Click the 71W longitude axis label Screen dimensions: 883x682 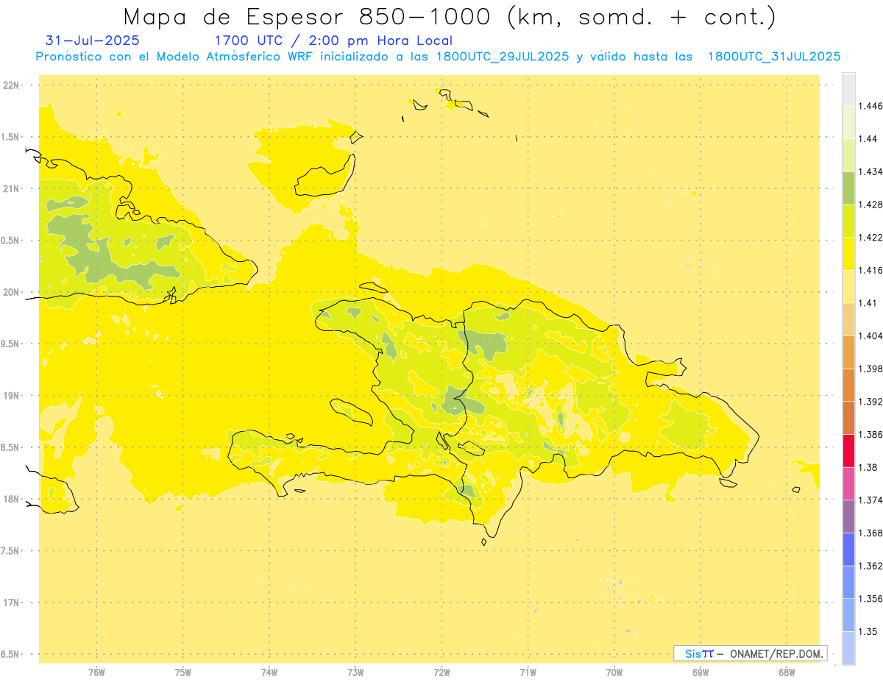coord(528,672)
